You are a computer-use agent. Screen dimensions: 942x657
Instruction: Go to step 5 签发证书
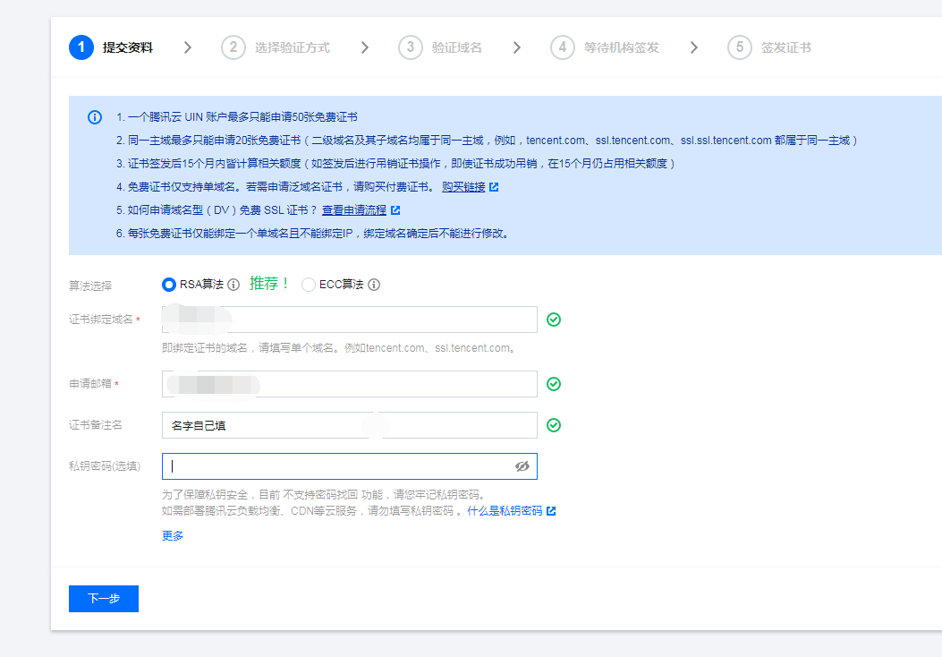click(x=769, y=47)
